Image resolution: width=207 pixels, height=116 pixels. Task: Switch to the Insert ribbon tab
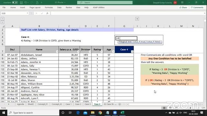[22, 7]
